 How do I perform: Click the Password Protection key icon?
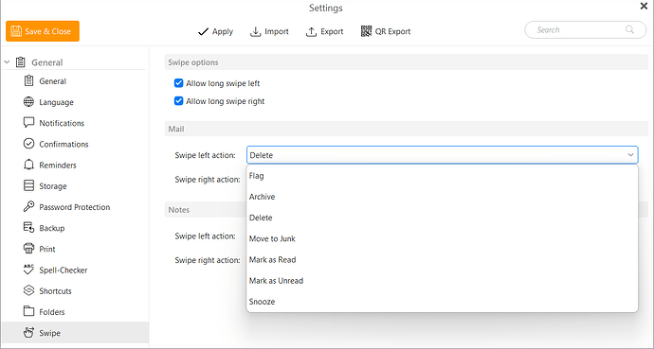click(x=28, y=206)
